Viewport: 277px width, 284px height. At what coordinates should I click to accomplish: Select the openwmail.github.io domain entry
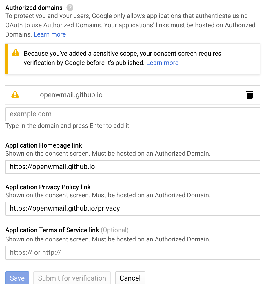[71, 94]
